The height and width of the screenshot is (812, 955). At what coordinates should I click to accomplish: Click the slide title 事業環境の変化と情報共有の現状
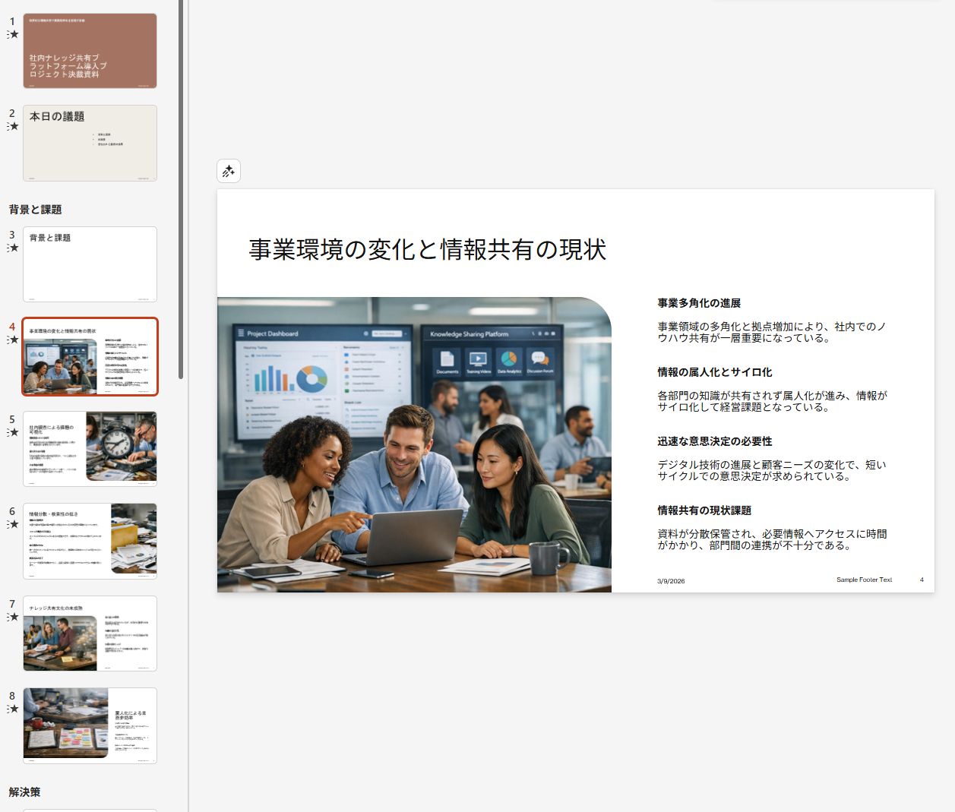click(427, 250)
